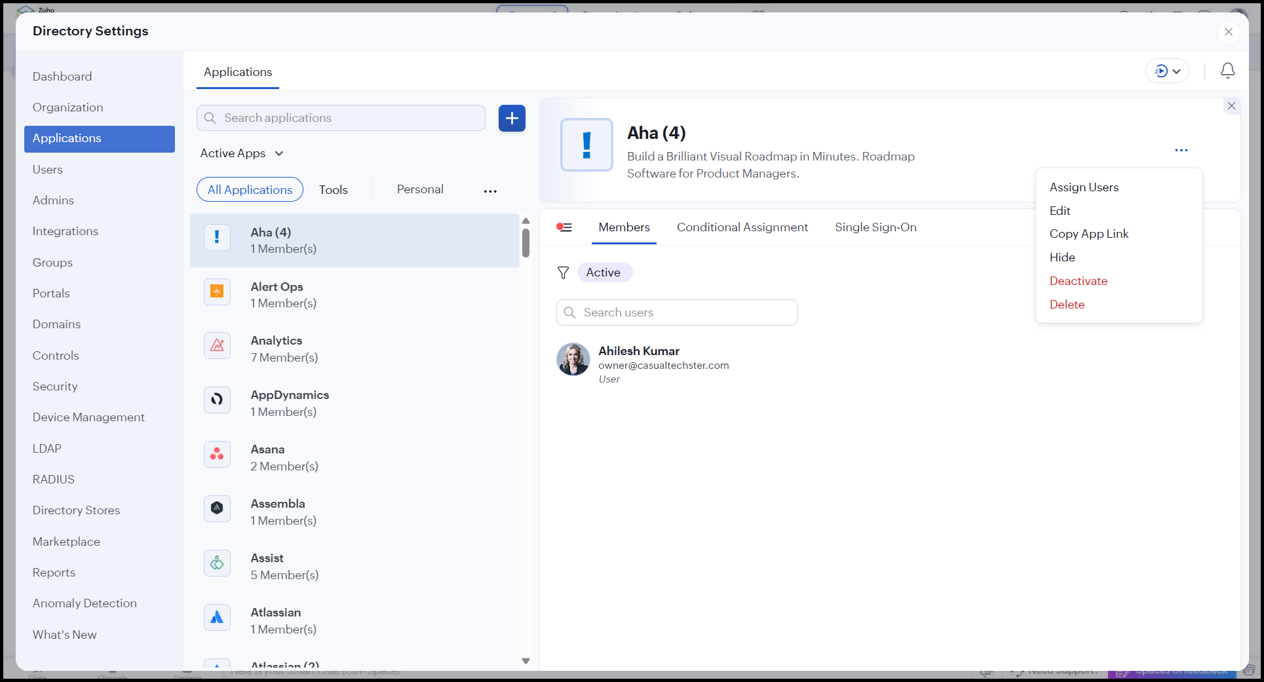This screenshot has width=1264, height=682.
Task: Select the Personal category filter
Action: point(420,189)
